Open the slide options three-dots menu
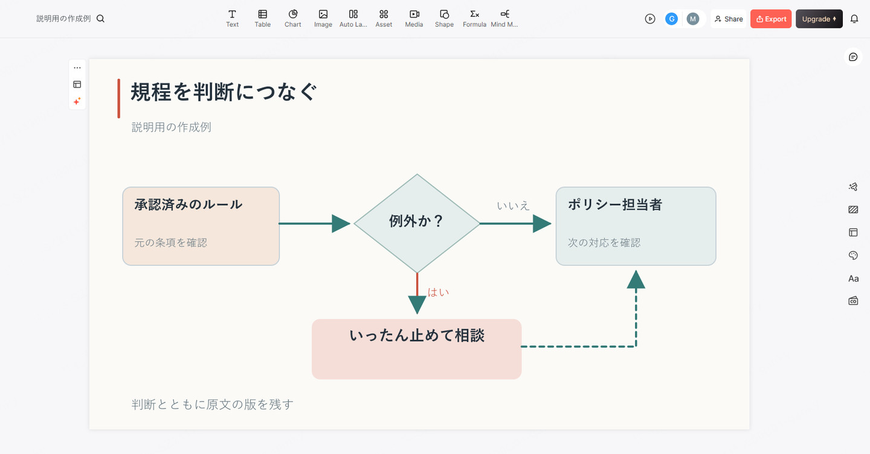The width and height of the screenshot is (870, 454). click(77, 68)
